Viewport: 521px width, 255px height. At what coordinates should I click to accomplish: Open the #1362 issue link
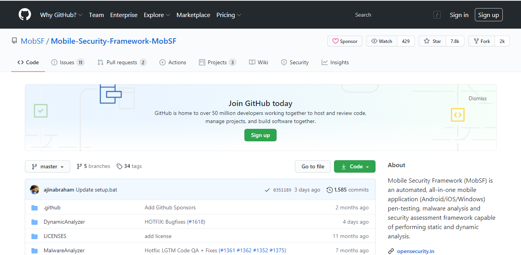tap(244, 250)
